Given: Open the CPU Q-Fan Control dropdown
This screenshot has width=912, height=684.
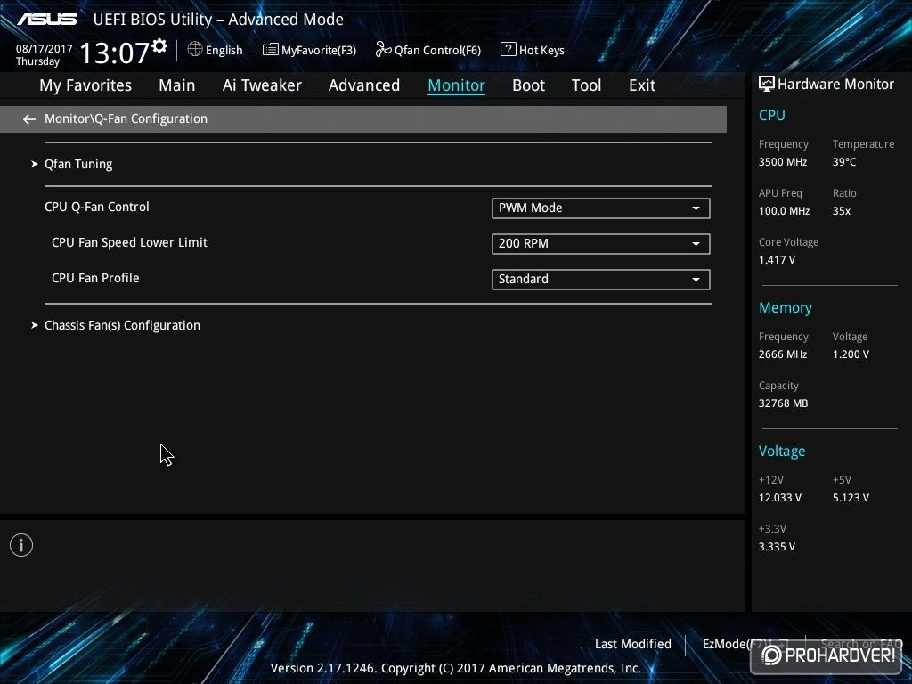Looking at the screenshot, I should [x=601, y=208].
